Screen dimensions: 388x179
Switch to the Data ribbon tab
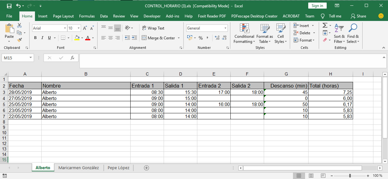(x=104, y=16)
